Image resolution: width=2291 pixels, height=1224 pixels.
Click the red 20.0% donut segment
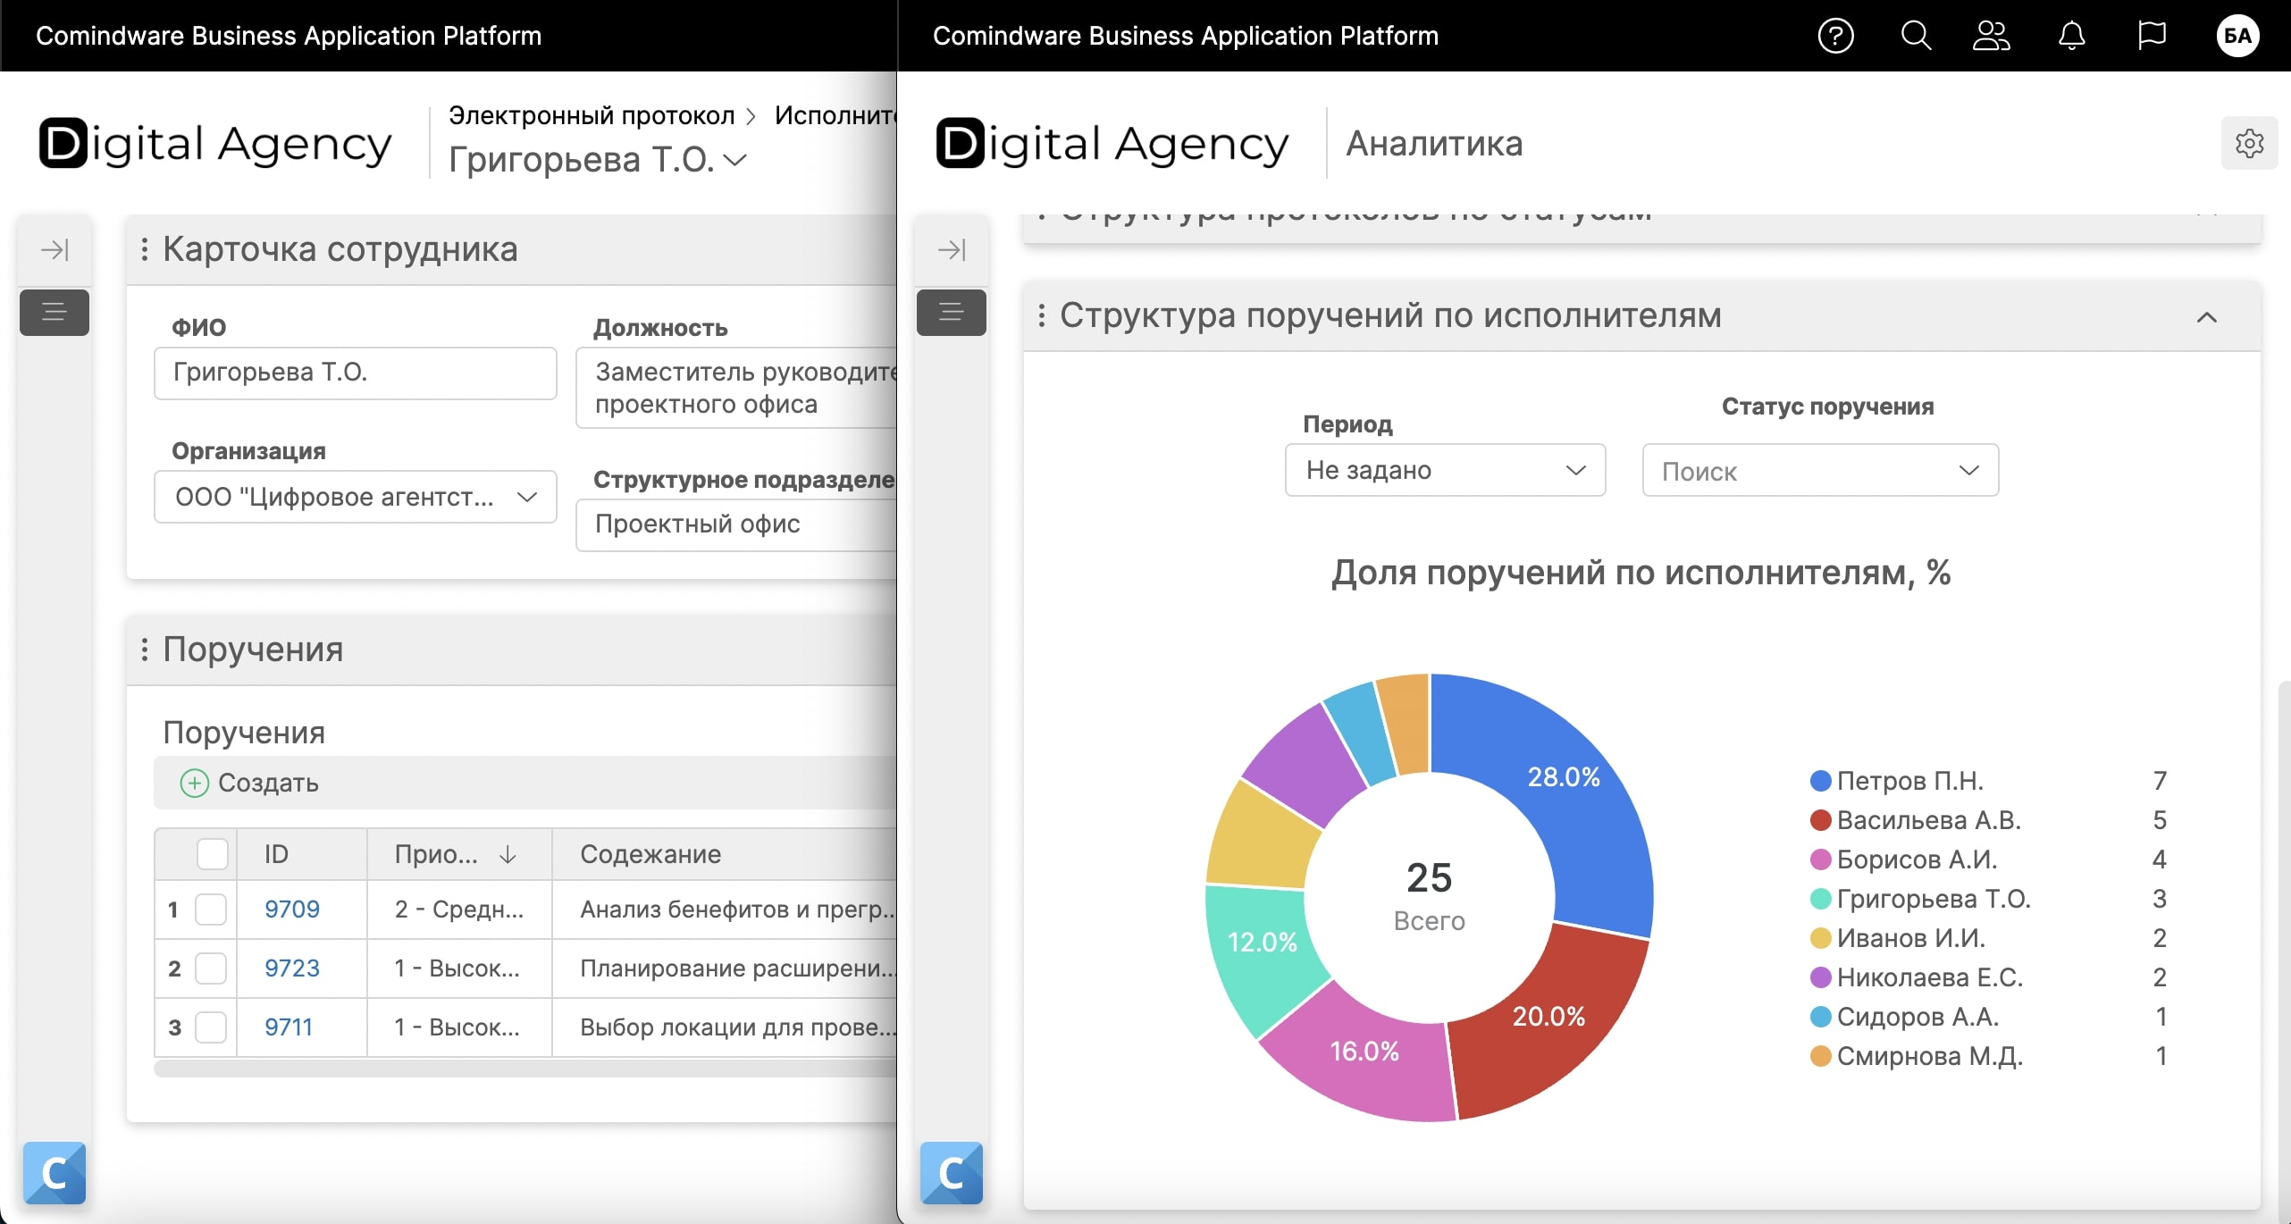tap(1548, 1017)
